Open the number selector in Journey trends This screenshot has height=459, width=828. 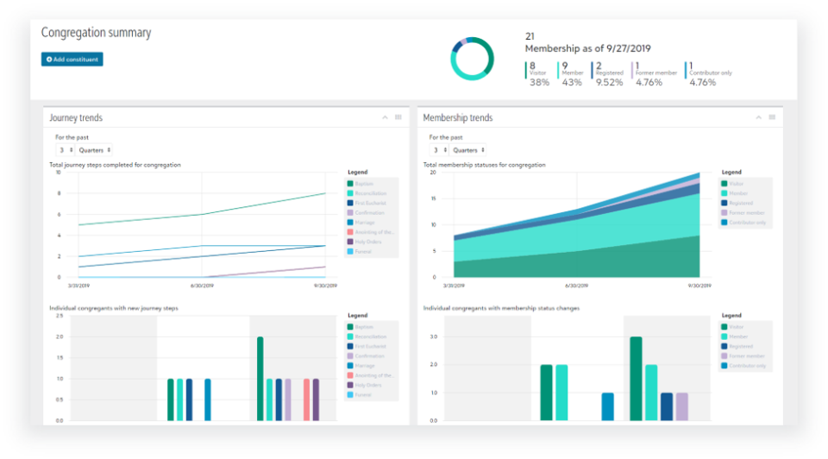pyautogui.click(x=66, y=150)
